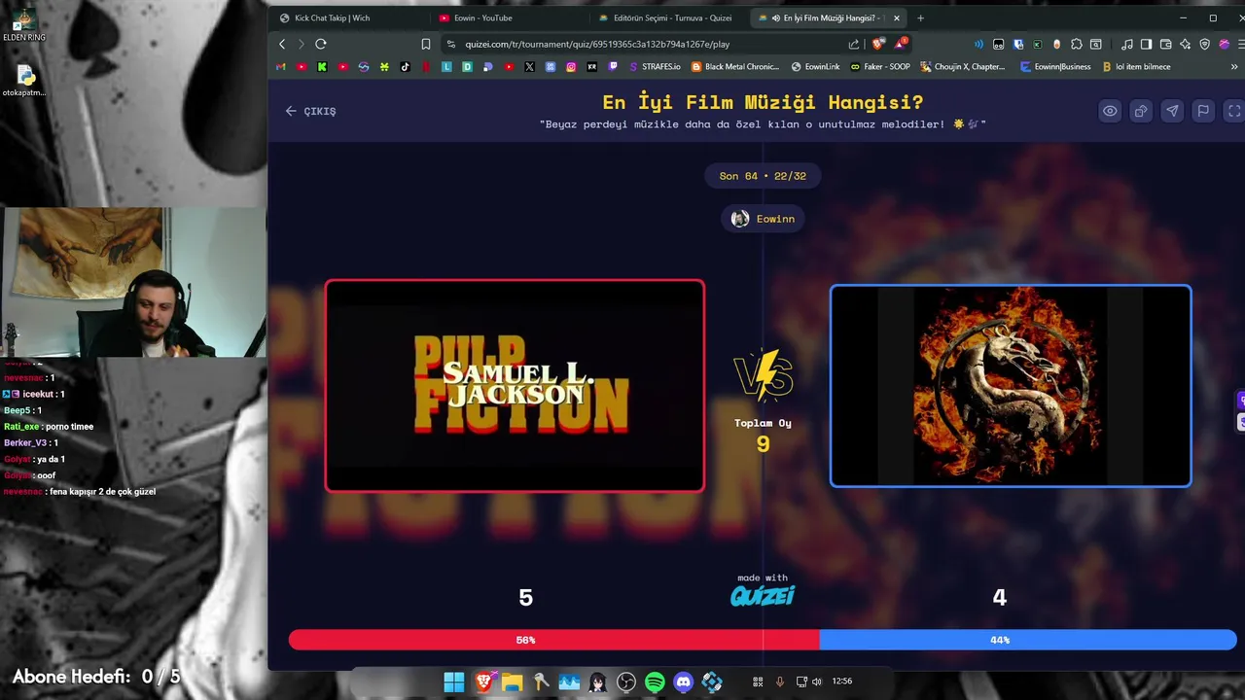Toggle the eye visibility icon in quiz header
Screen dimensions: 1245x700
[1110, 111]
